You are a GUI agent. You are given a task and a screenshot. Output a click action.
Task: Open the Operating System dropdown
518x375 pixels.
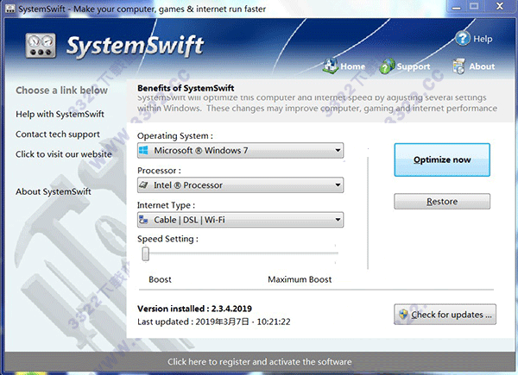coord(240,150)
